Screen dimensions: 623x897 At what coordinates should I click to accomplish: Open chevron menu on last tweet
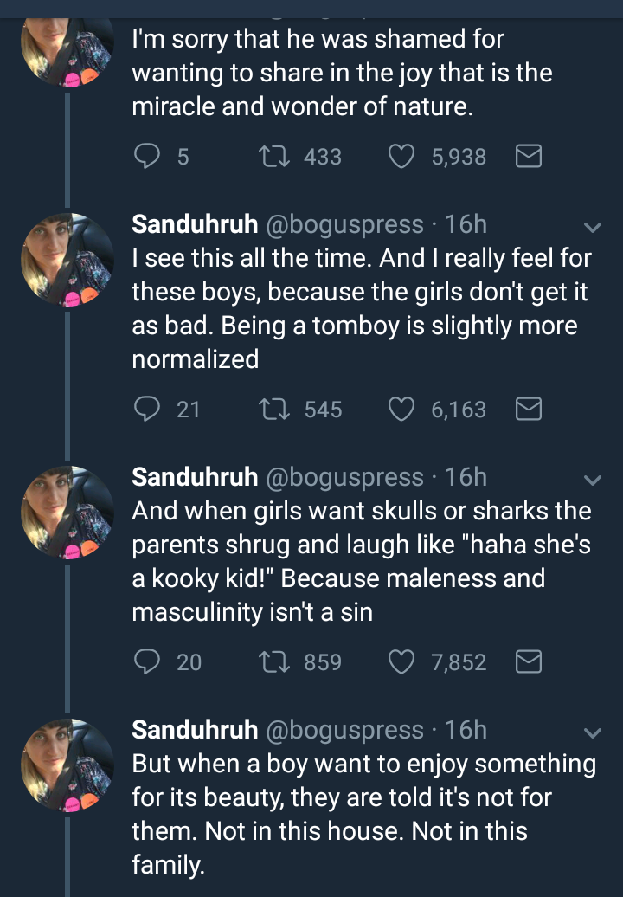click(x=593, y=733)
